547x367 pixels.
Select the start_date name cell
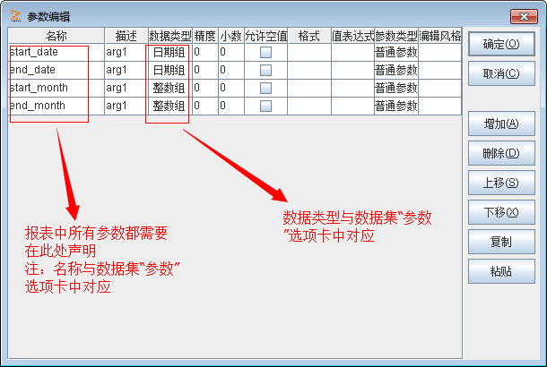56,52
